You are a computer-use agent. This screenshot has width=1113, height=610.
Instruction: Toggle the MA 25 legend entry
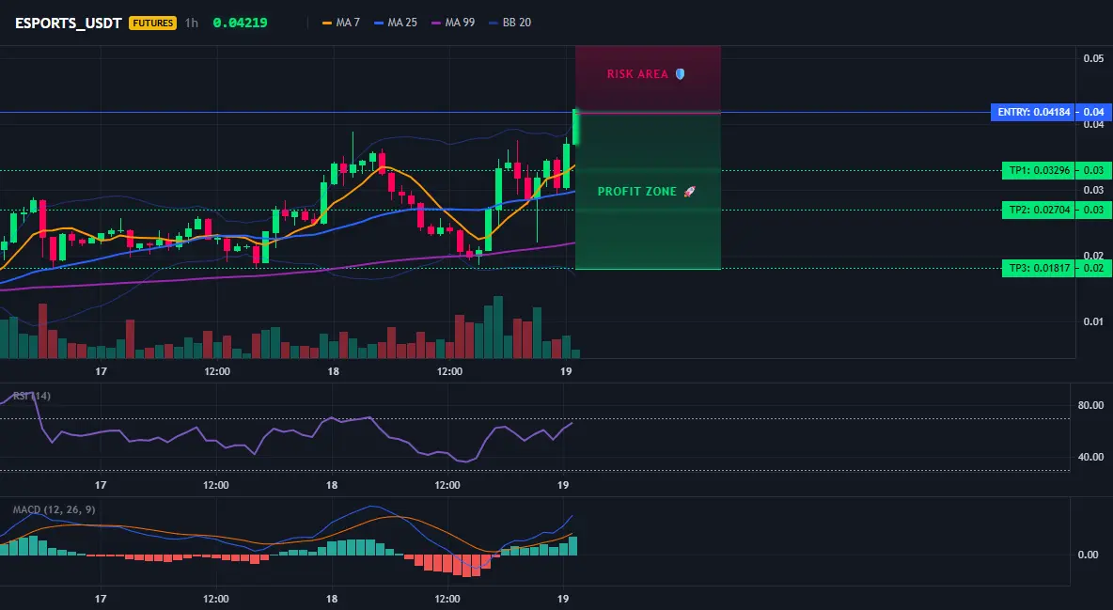click(x=396, y=23)
